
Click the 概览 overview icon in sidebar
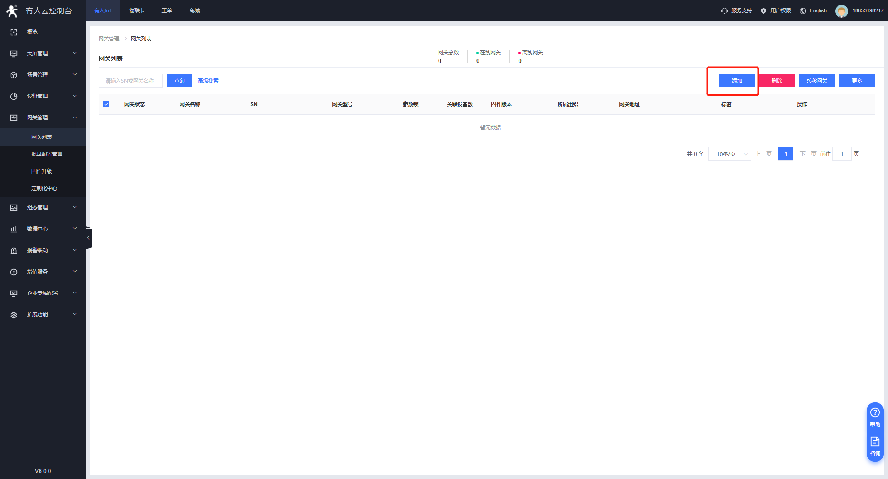click(x=14, y=32)
